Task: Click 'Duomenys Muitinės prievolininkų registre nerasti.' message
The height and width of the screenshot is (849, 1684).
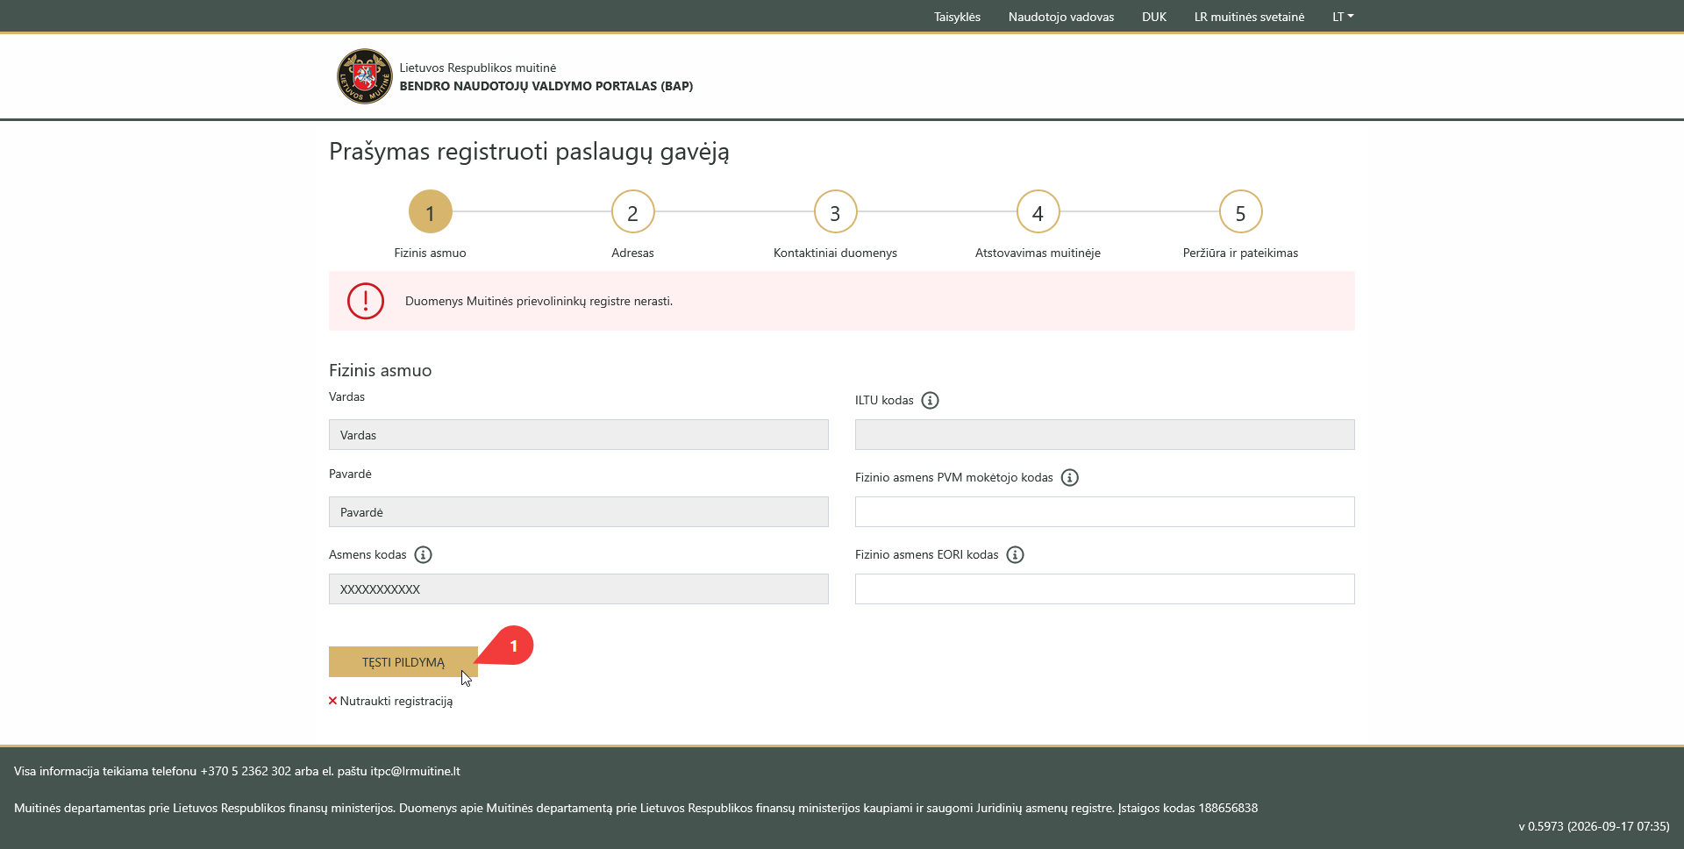Action: coord(539,301)
